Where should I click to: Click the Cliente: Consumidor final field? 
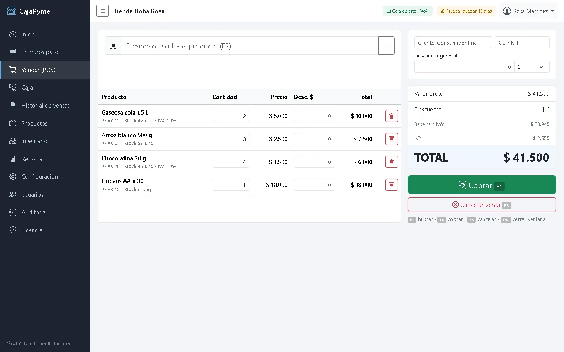point(453,43)
